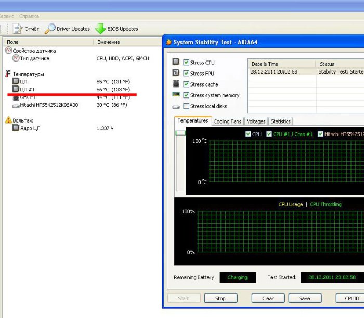364x318 pixels.
Task: Click the CPU Throttling legend label
Action: click(326, 204)
